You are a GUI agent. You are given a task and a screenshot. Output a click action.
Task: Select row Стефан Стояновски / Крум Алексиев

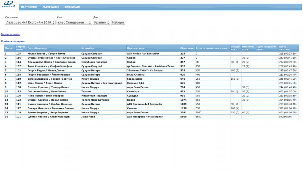151,58
